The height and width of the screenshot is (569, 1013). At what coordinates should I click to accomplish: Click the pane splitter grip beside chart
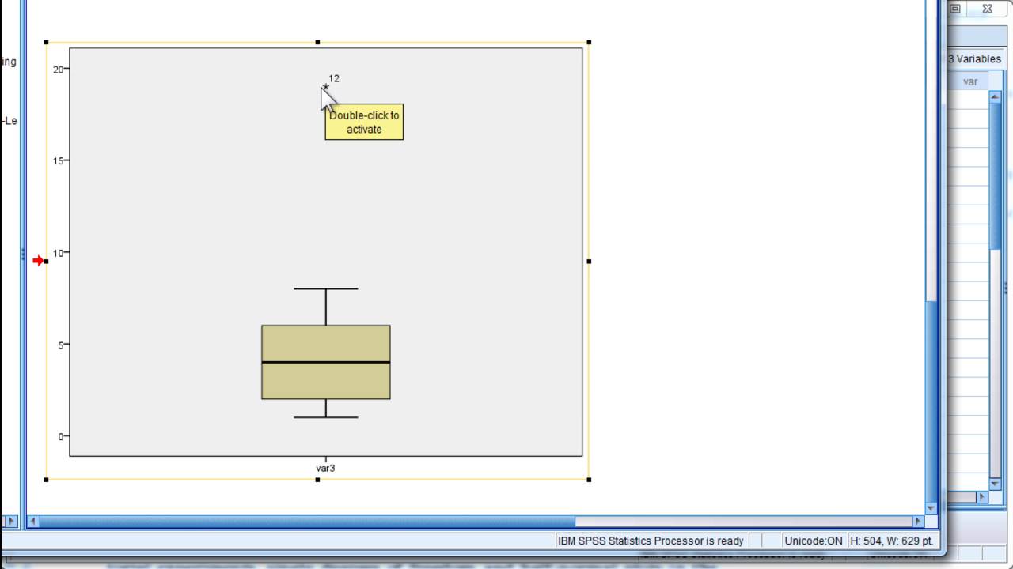tap(22, 254)
